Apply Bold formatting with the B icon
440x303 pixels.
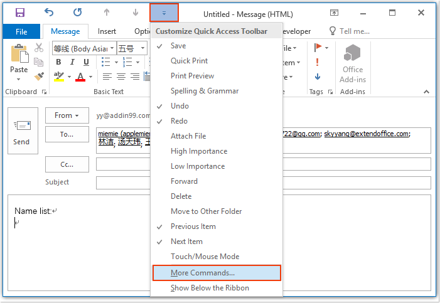click(x=58, y=62)
